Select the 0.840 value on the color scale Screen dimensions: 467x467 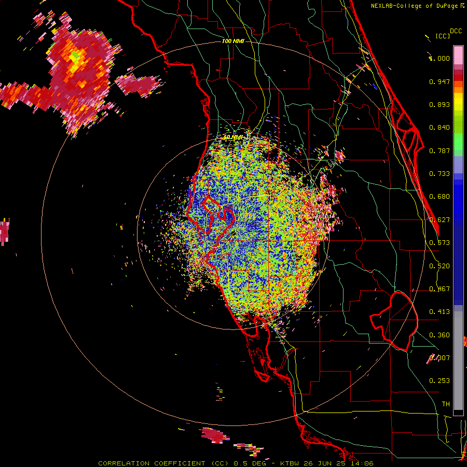click(x=439, y=128)
